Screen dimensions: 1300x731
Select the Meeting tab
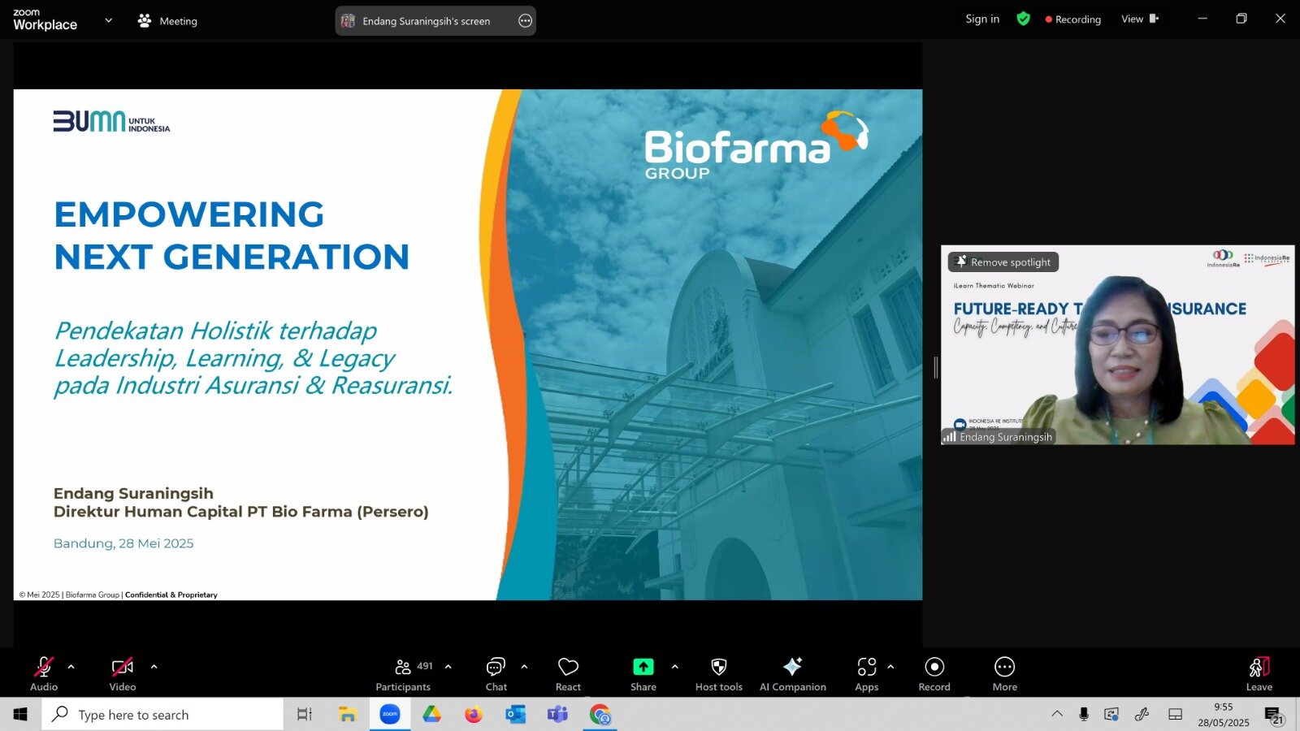click(168, 21)
